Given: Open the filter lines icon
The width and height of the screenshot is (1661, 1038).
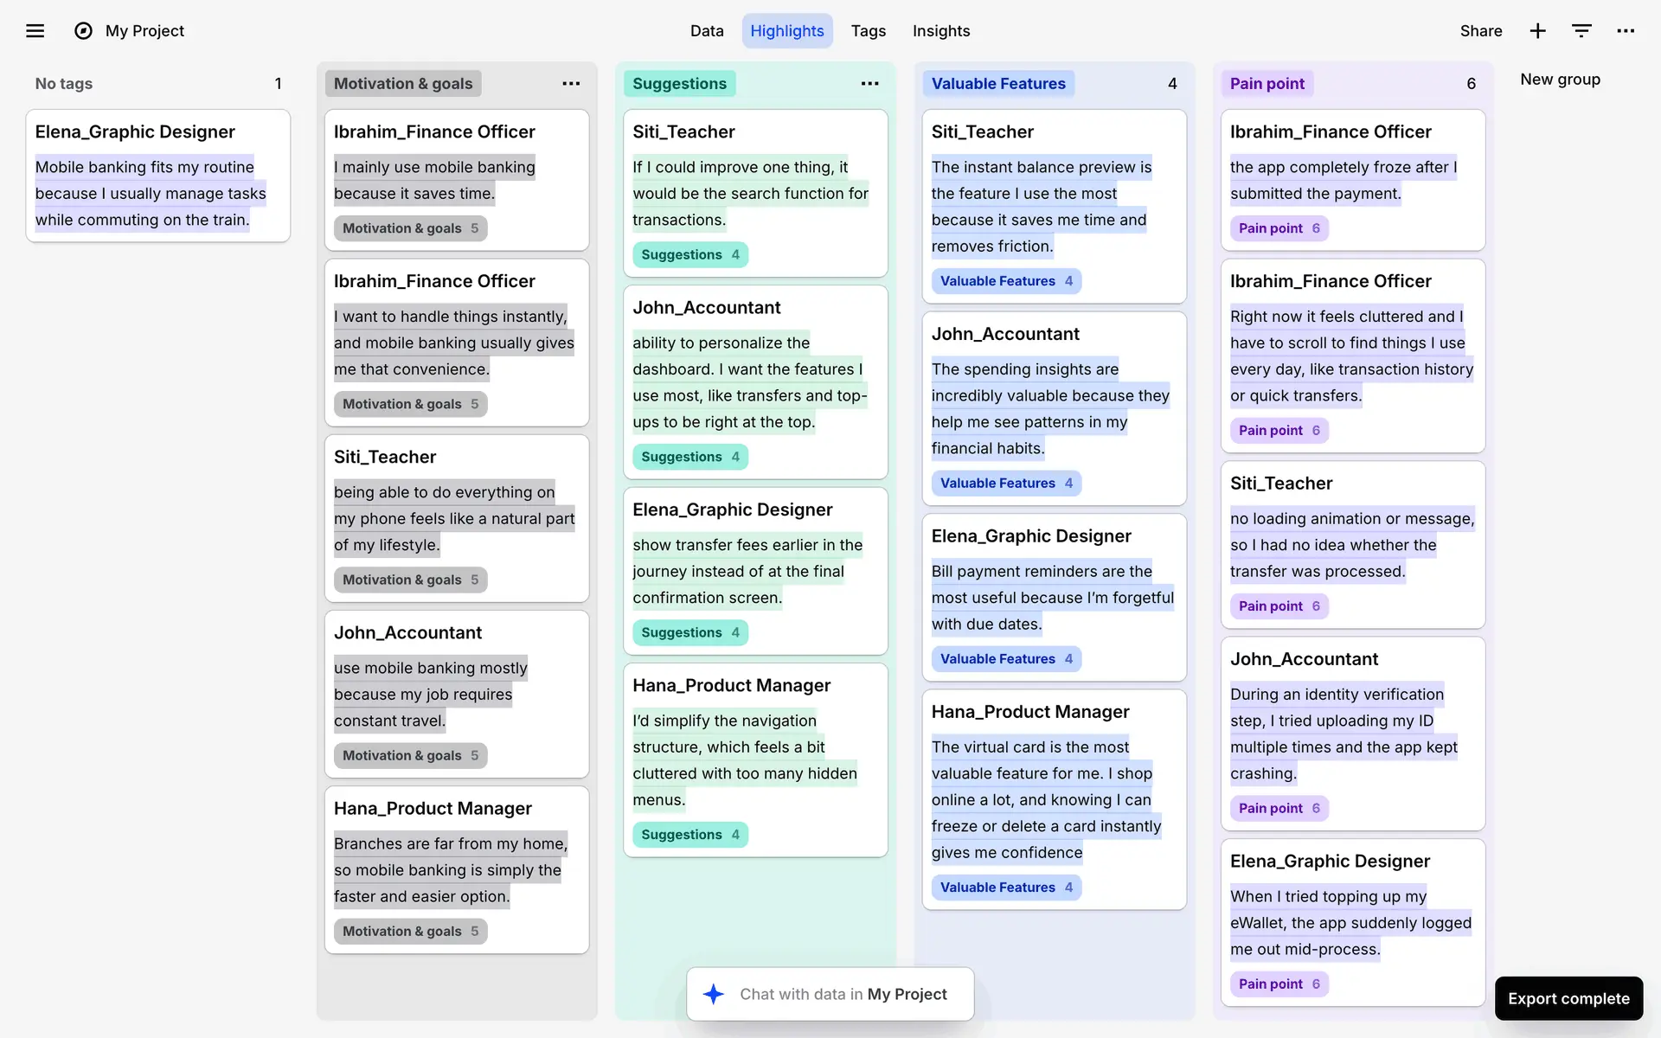Looking at the screenshot, I should 1581,31.
